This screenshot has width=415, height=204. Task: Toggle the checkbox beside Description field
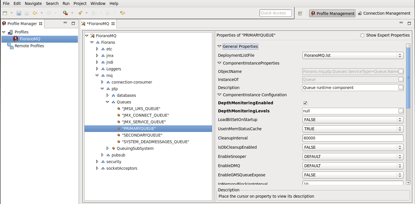click(x=401, y=88)
